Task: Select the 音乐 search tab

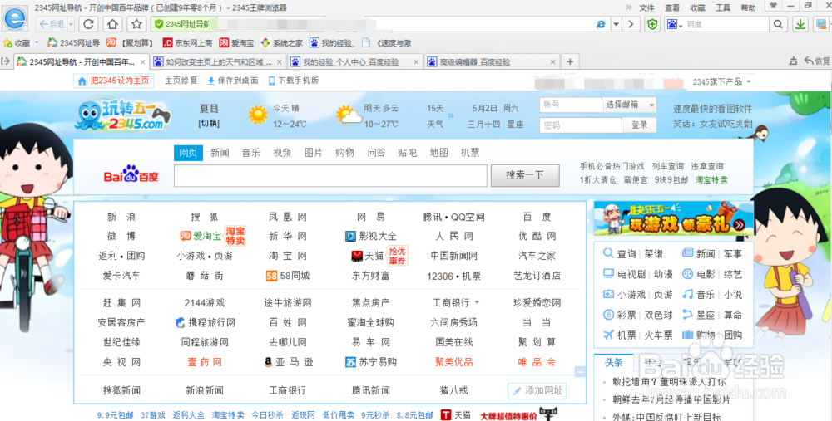Action: [251, 153]
